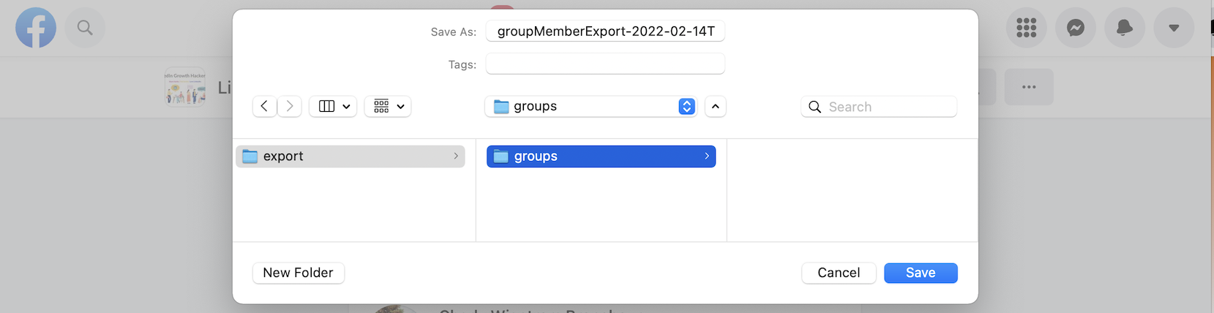Expand the export folder chevron

(x=456, y=156)
